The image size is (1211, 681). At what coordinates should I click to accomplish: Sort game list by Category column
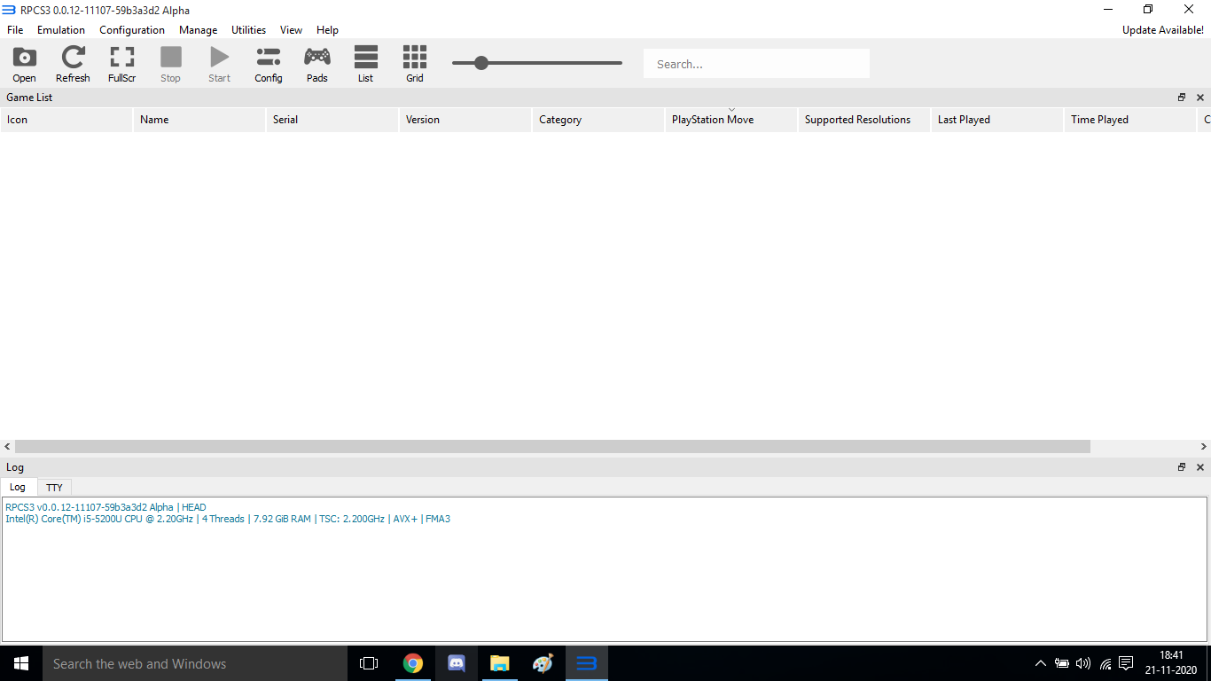598,120
